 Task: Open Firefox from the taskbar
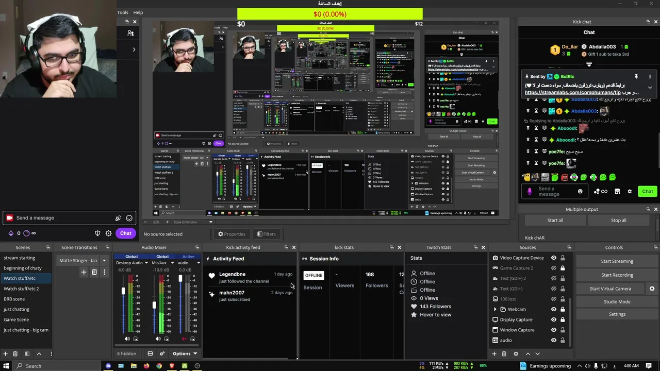[x=146, y=366]
